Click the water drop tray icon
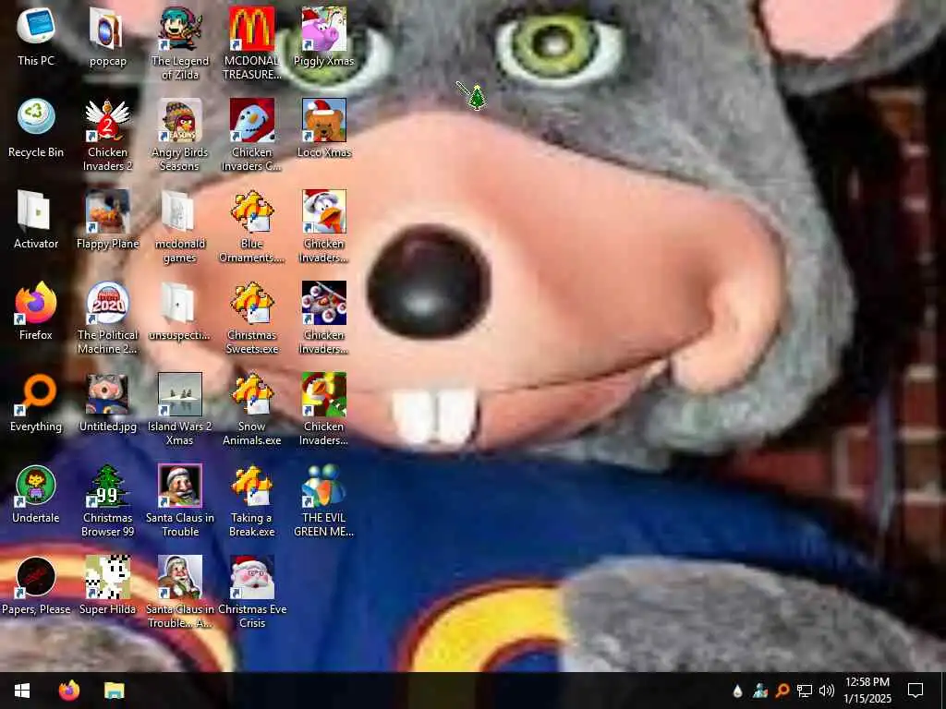The width and height of the screenshot is (946, 709). 737,691
